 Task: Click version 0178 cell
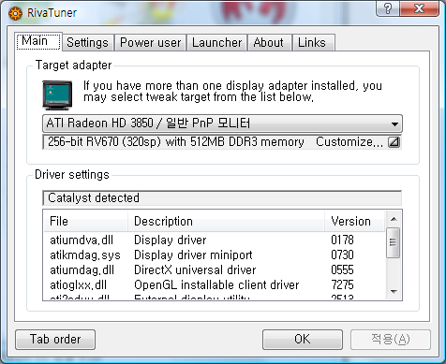[342, 240]
